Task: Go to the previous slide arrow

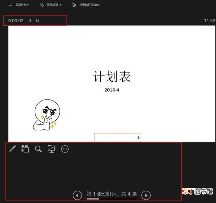Action: [x=77, y=195]
